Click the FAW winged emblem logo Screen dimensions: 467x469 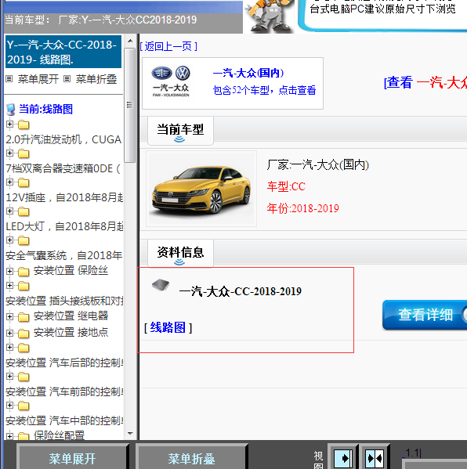pos(161,73)
